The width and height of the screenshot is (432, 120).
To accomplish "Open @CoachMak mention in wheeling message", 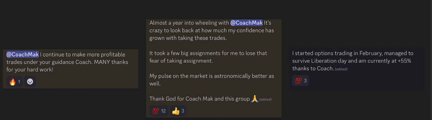I will tap(246, 23).
